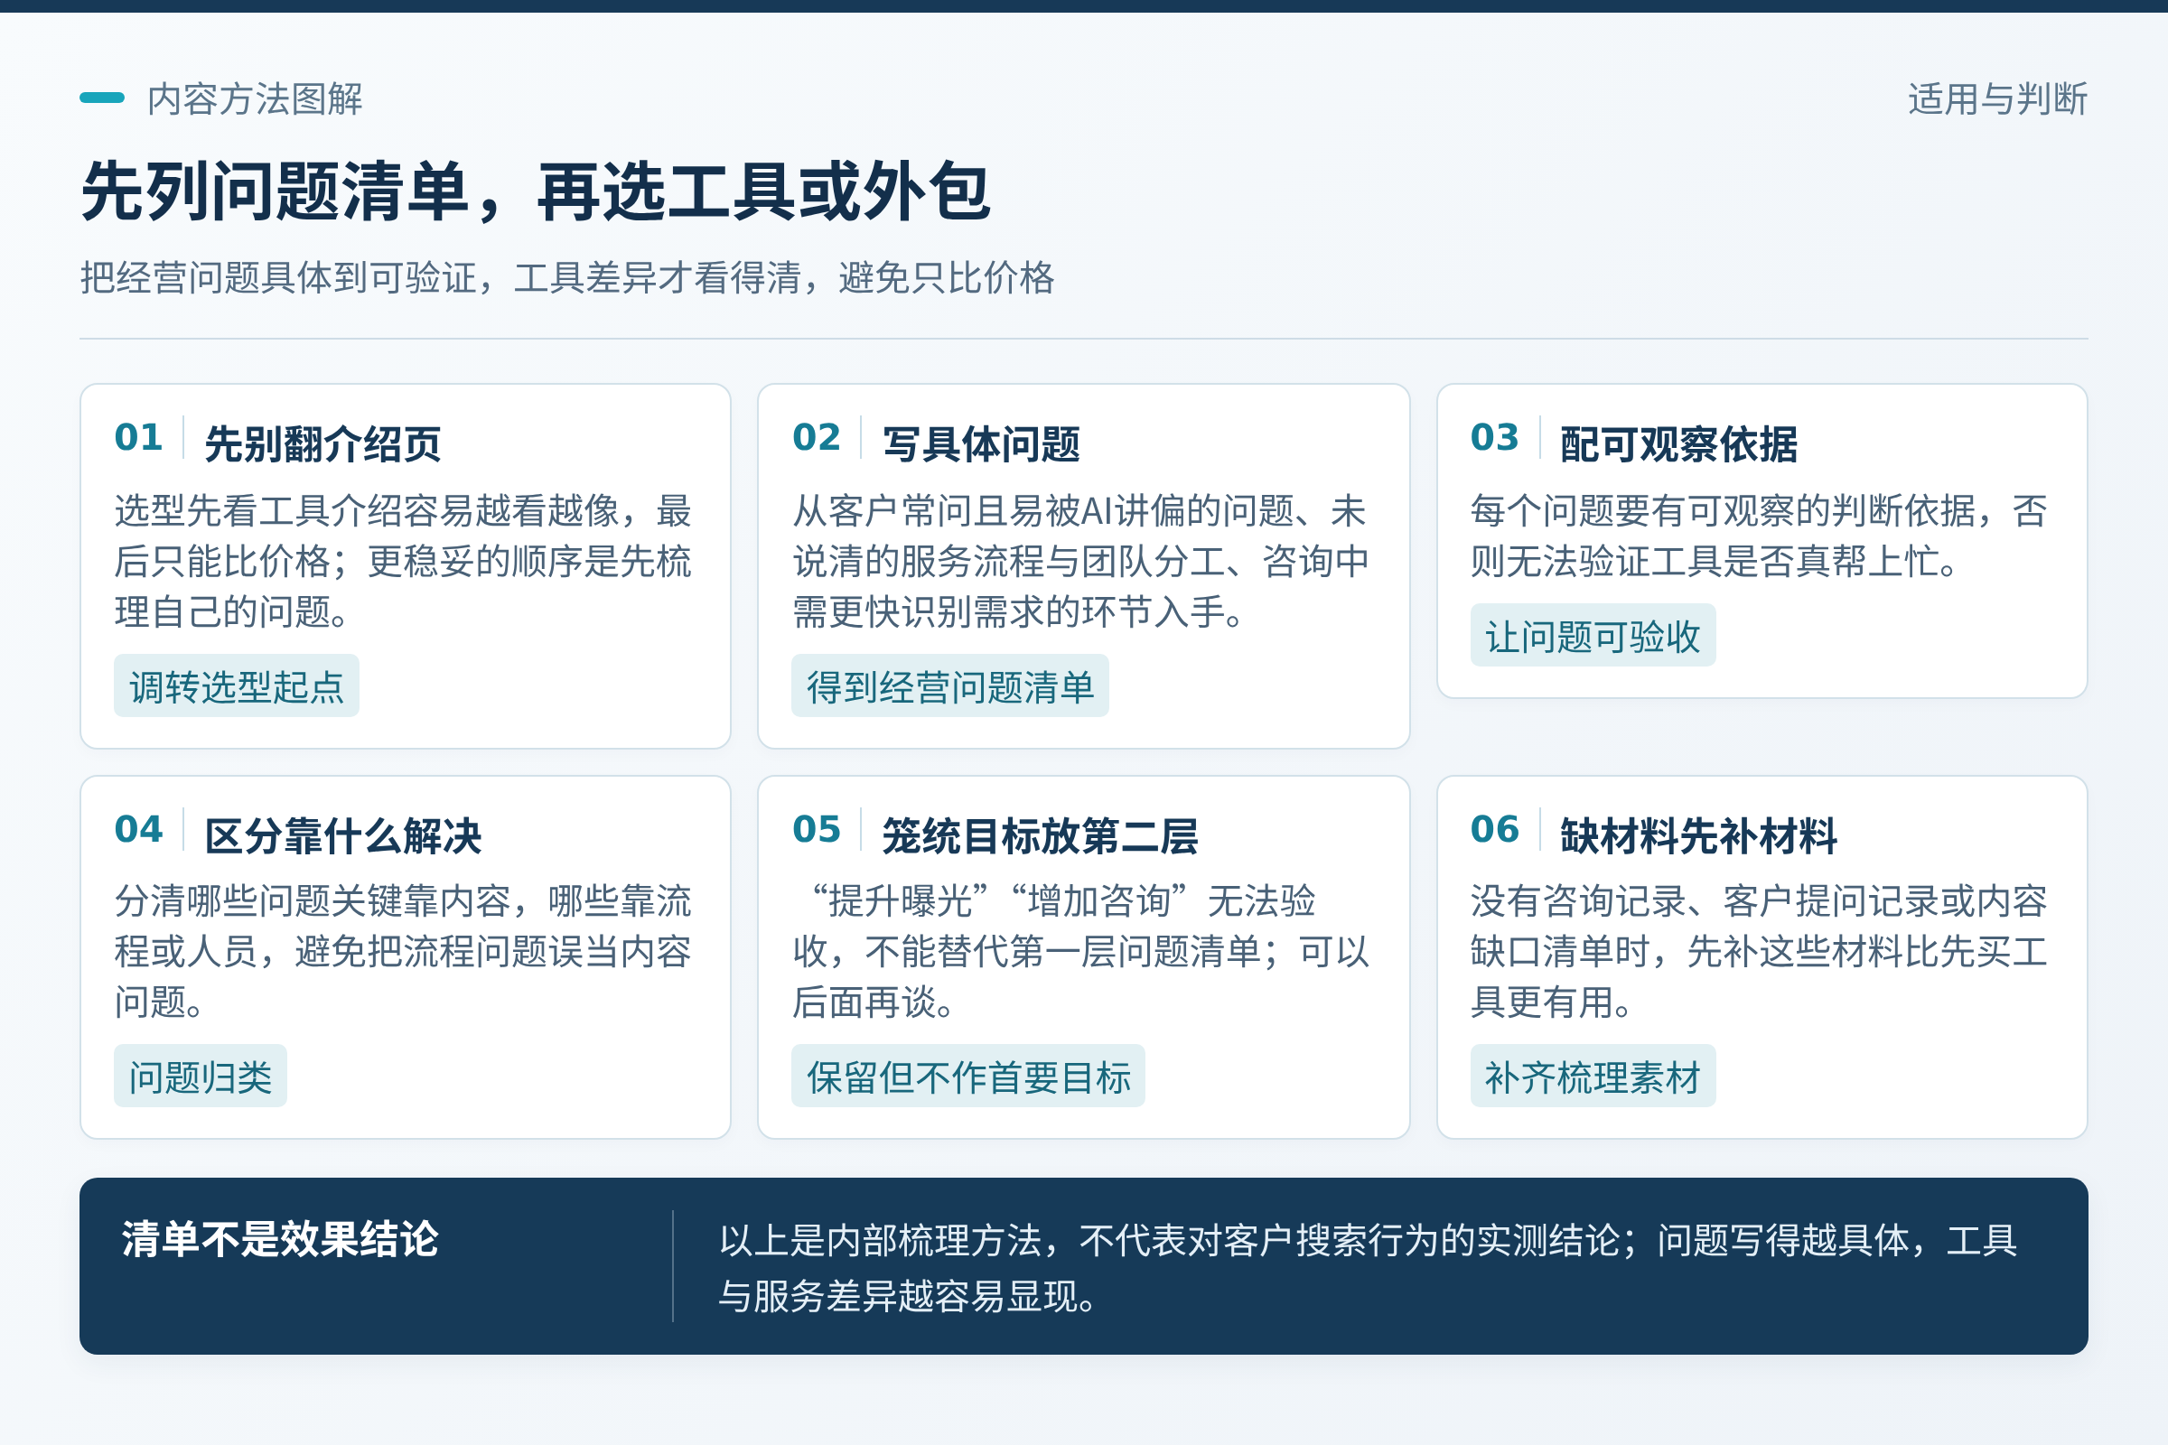The height and width of the screenshot is (1445, 2168).
Task: Select the tag '问题归类'
Action: click(x=200, y=1077)
